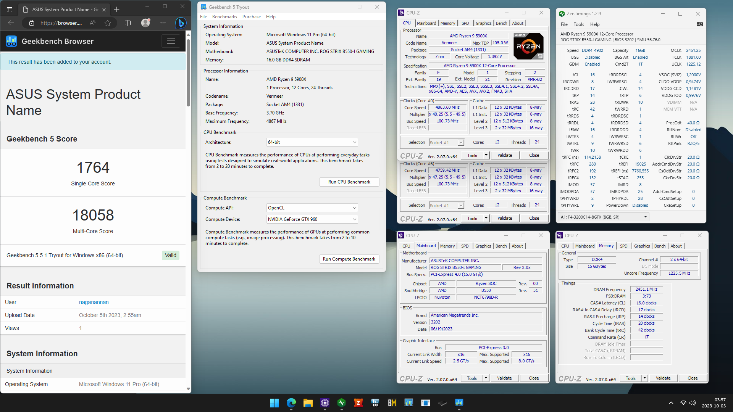733x412 pixels.
Task: Open Geekbench Browser hamburger menu
Action: click(x=171, y=41)
